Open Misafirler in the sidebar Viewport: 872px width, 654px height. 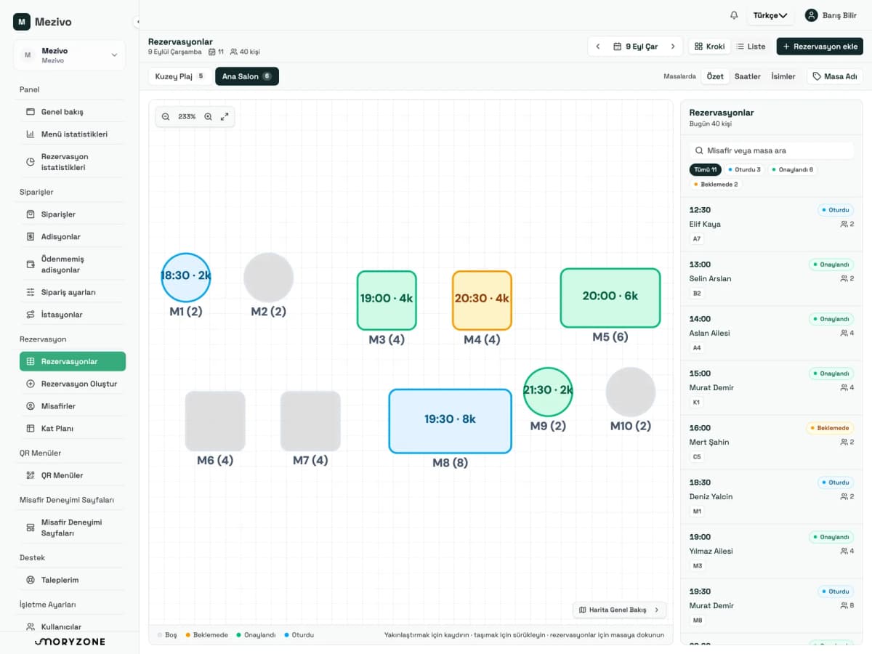(x=72, y=406)
